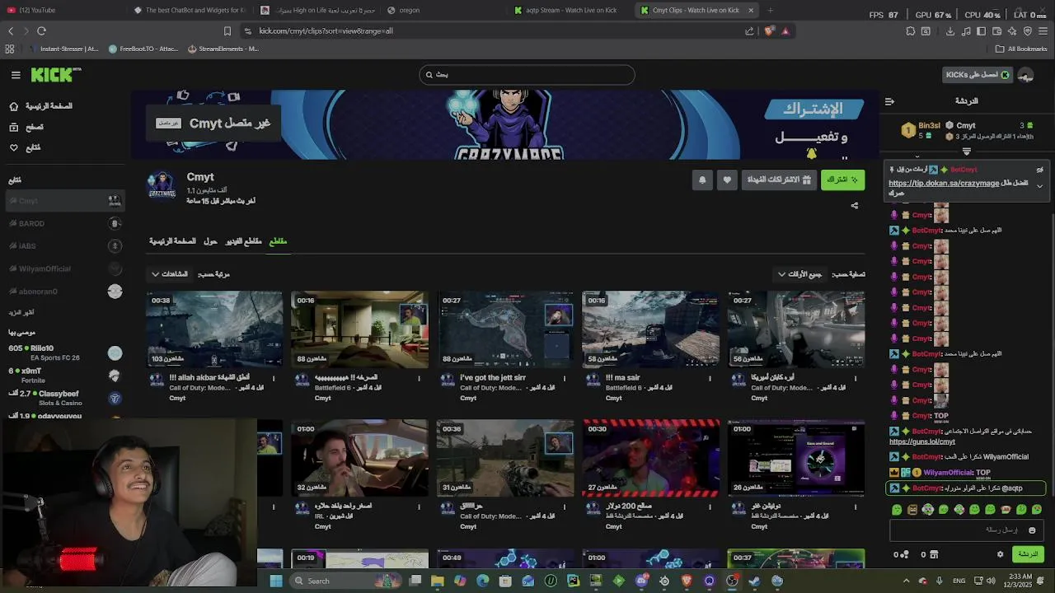
Task: Open options menu for 'ma sair' clip
Action: coord(710,379)
